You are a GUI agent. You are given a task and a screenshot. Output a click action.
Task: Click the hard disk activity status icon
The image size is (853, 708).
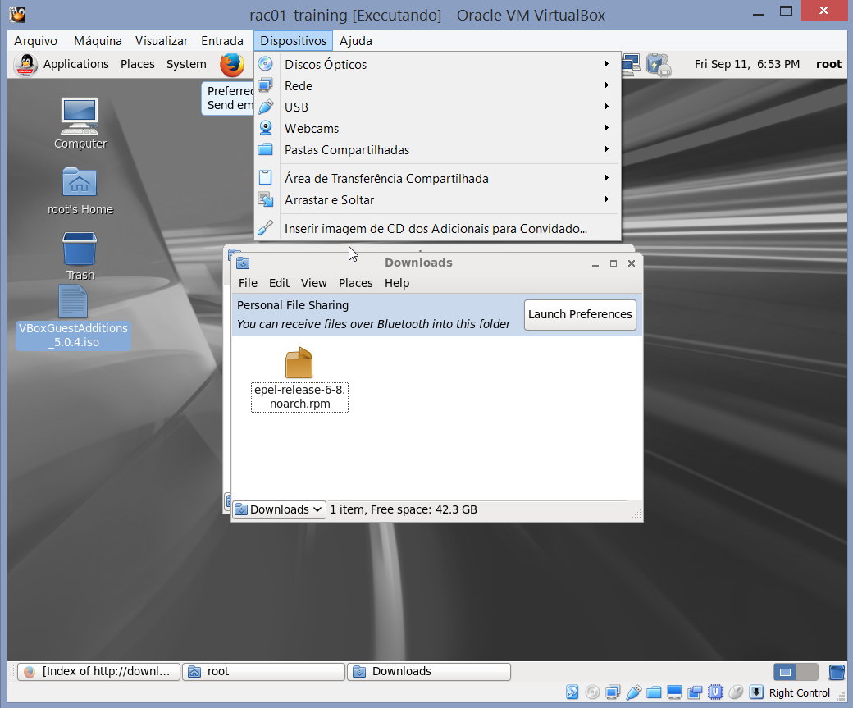point(572,692)
